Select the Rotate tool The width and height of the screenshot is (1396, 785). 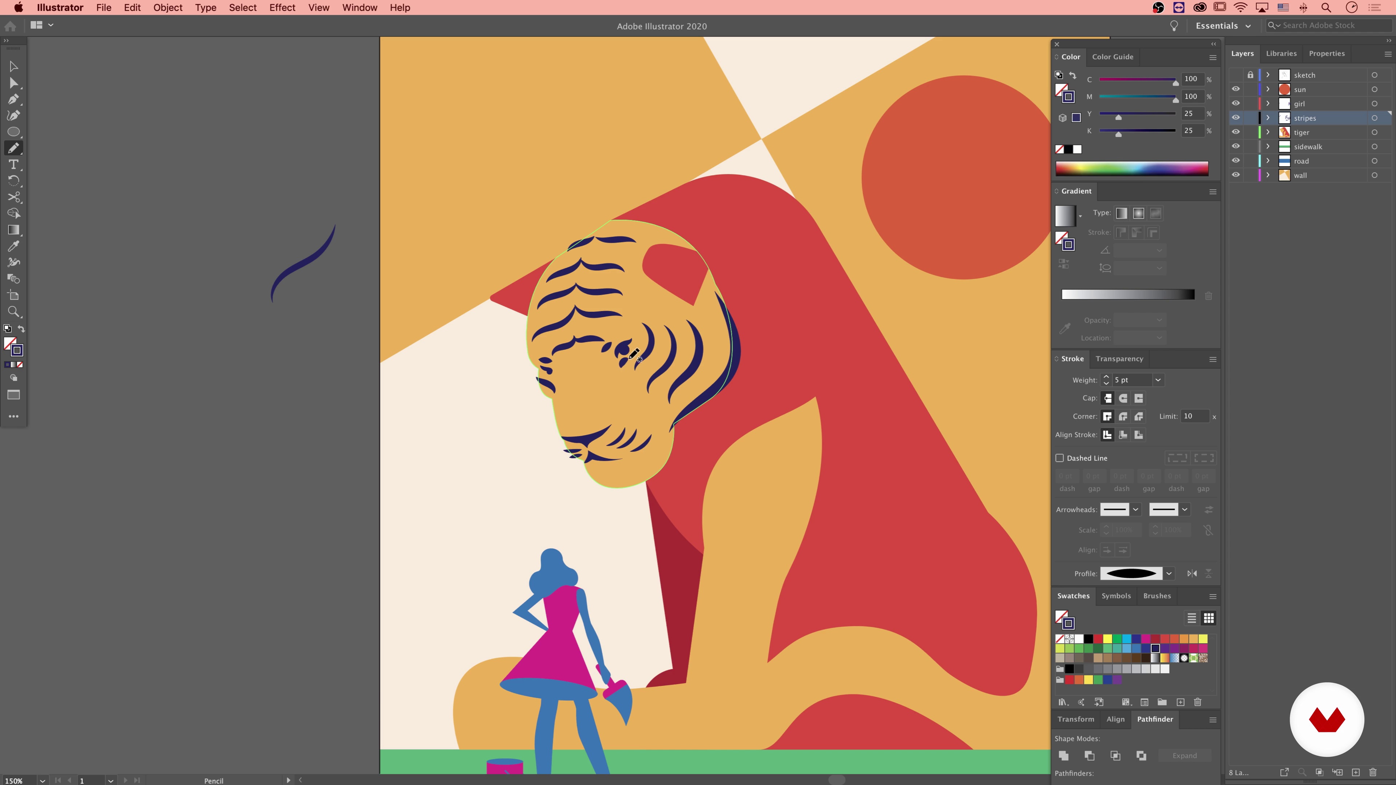pos(13,180)
